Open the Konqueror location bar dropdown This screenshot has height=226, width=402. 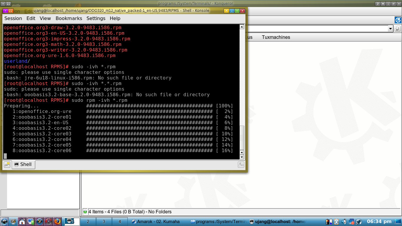coord(391,29)
